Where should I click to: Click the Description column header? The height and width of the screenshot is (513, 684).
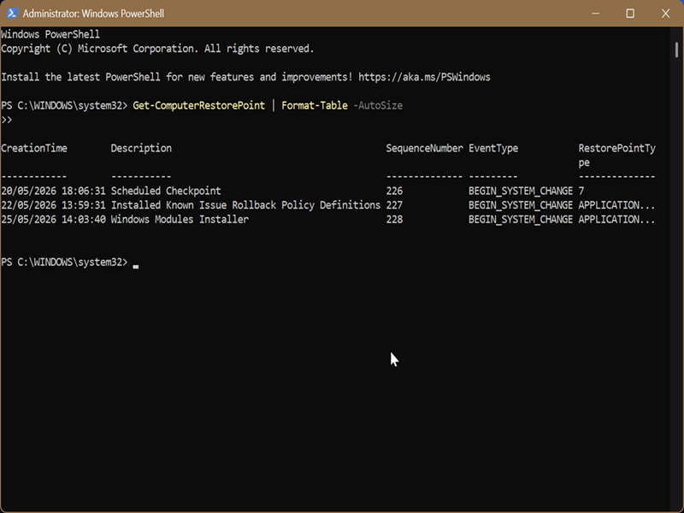(x=141, y=148)
